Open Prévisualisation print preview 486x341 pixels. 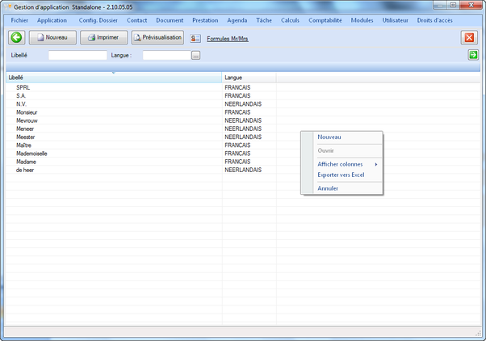pyautogui.click(x=157, y=37)
